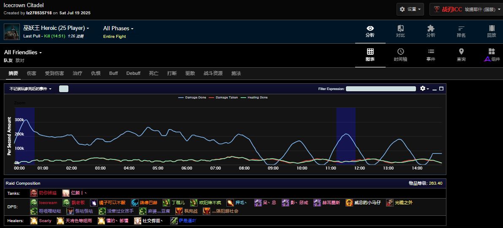Toggle the Healing Done legend series
Viewport: 503px width, 228px height.
254,98
